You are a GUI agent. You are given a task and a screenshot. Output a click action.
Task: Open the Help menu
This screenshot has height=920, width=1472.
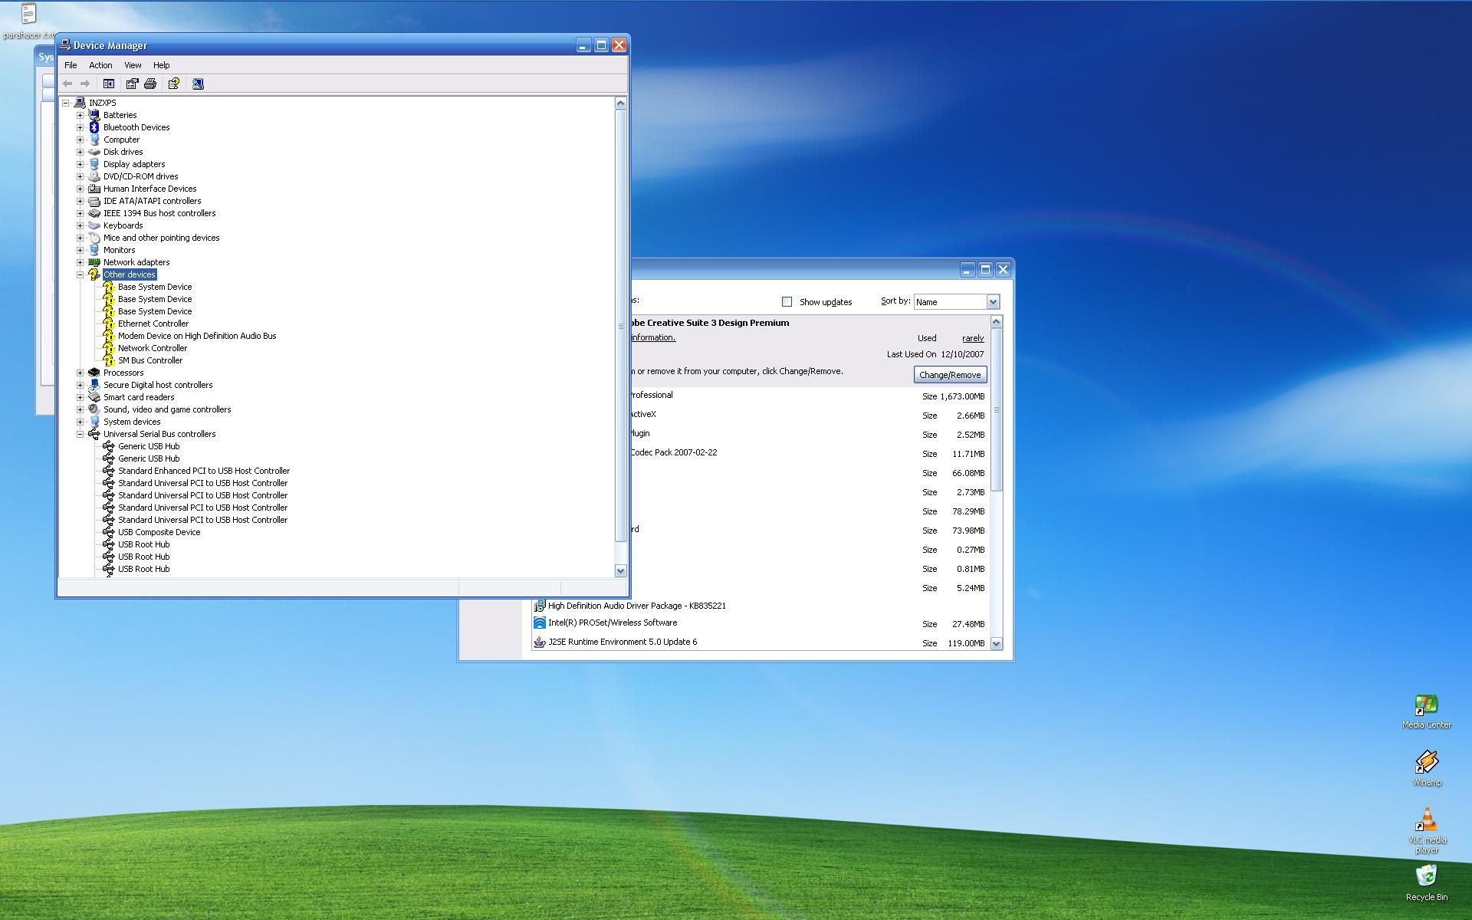point(161,65)
